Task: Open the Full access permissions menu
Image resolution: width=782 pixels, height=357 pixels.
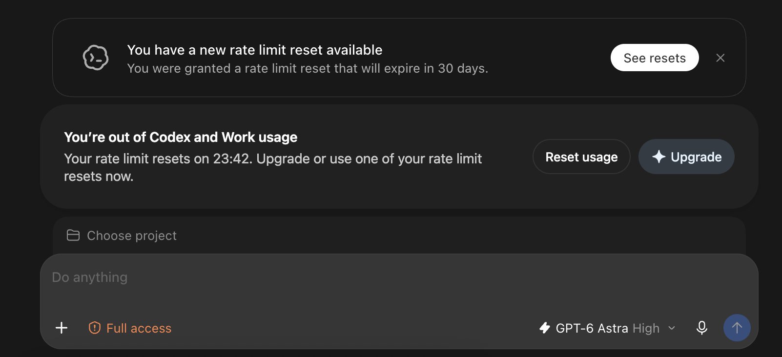Action: (130, 328)
